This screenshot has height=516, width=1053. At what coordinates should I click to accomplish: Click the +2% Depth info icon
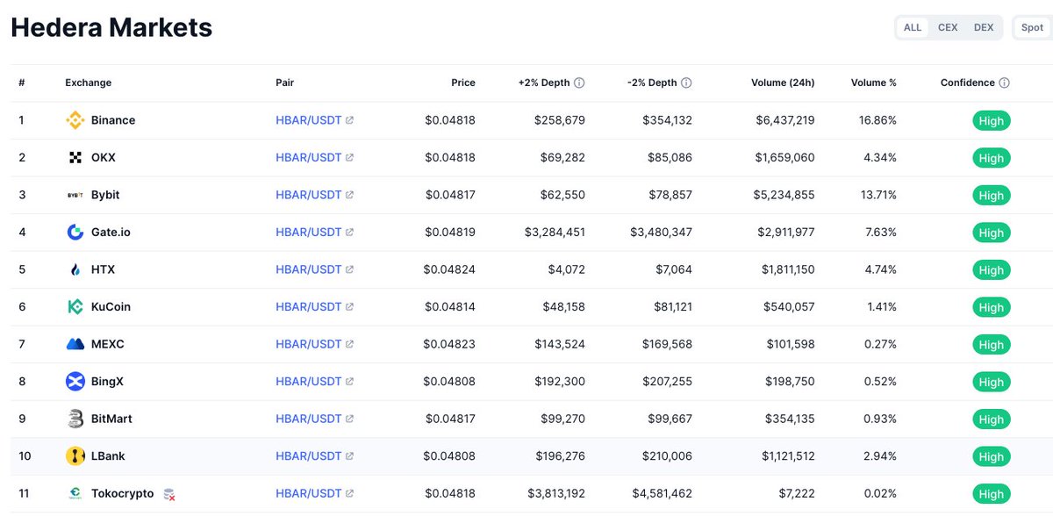pos(579,83)
